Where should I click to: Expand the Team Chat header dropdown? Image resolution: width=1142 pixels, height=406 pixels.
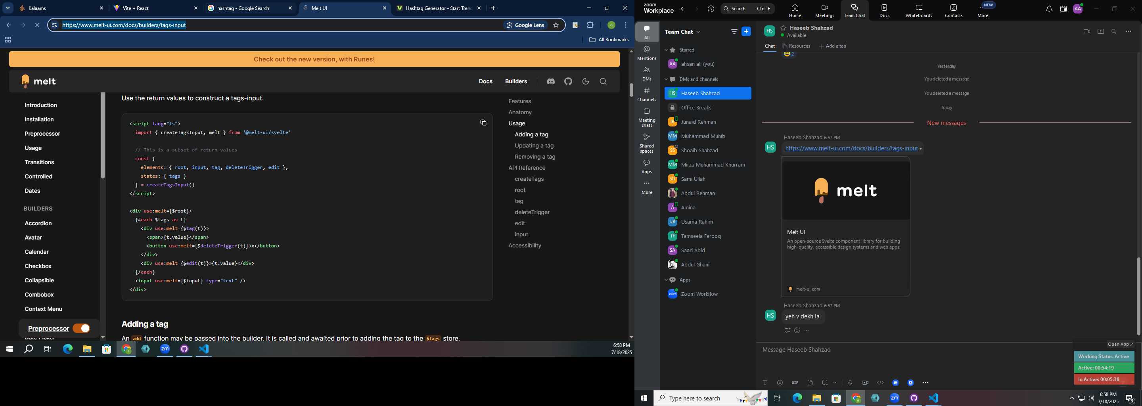pyautogui.click(x=699, y=32)
